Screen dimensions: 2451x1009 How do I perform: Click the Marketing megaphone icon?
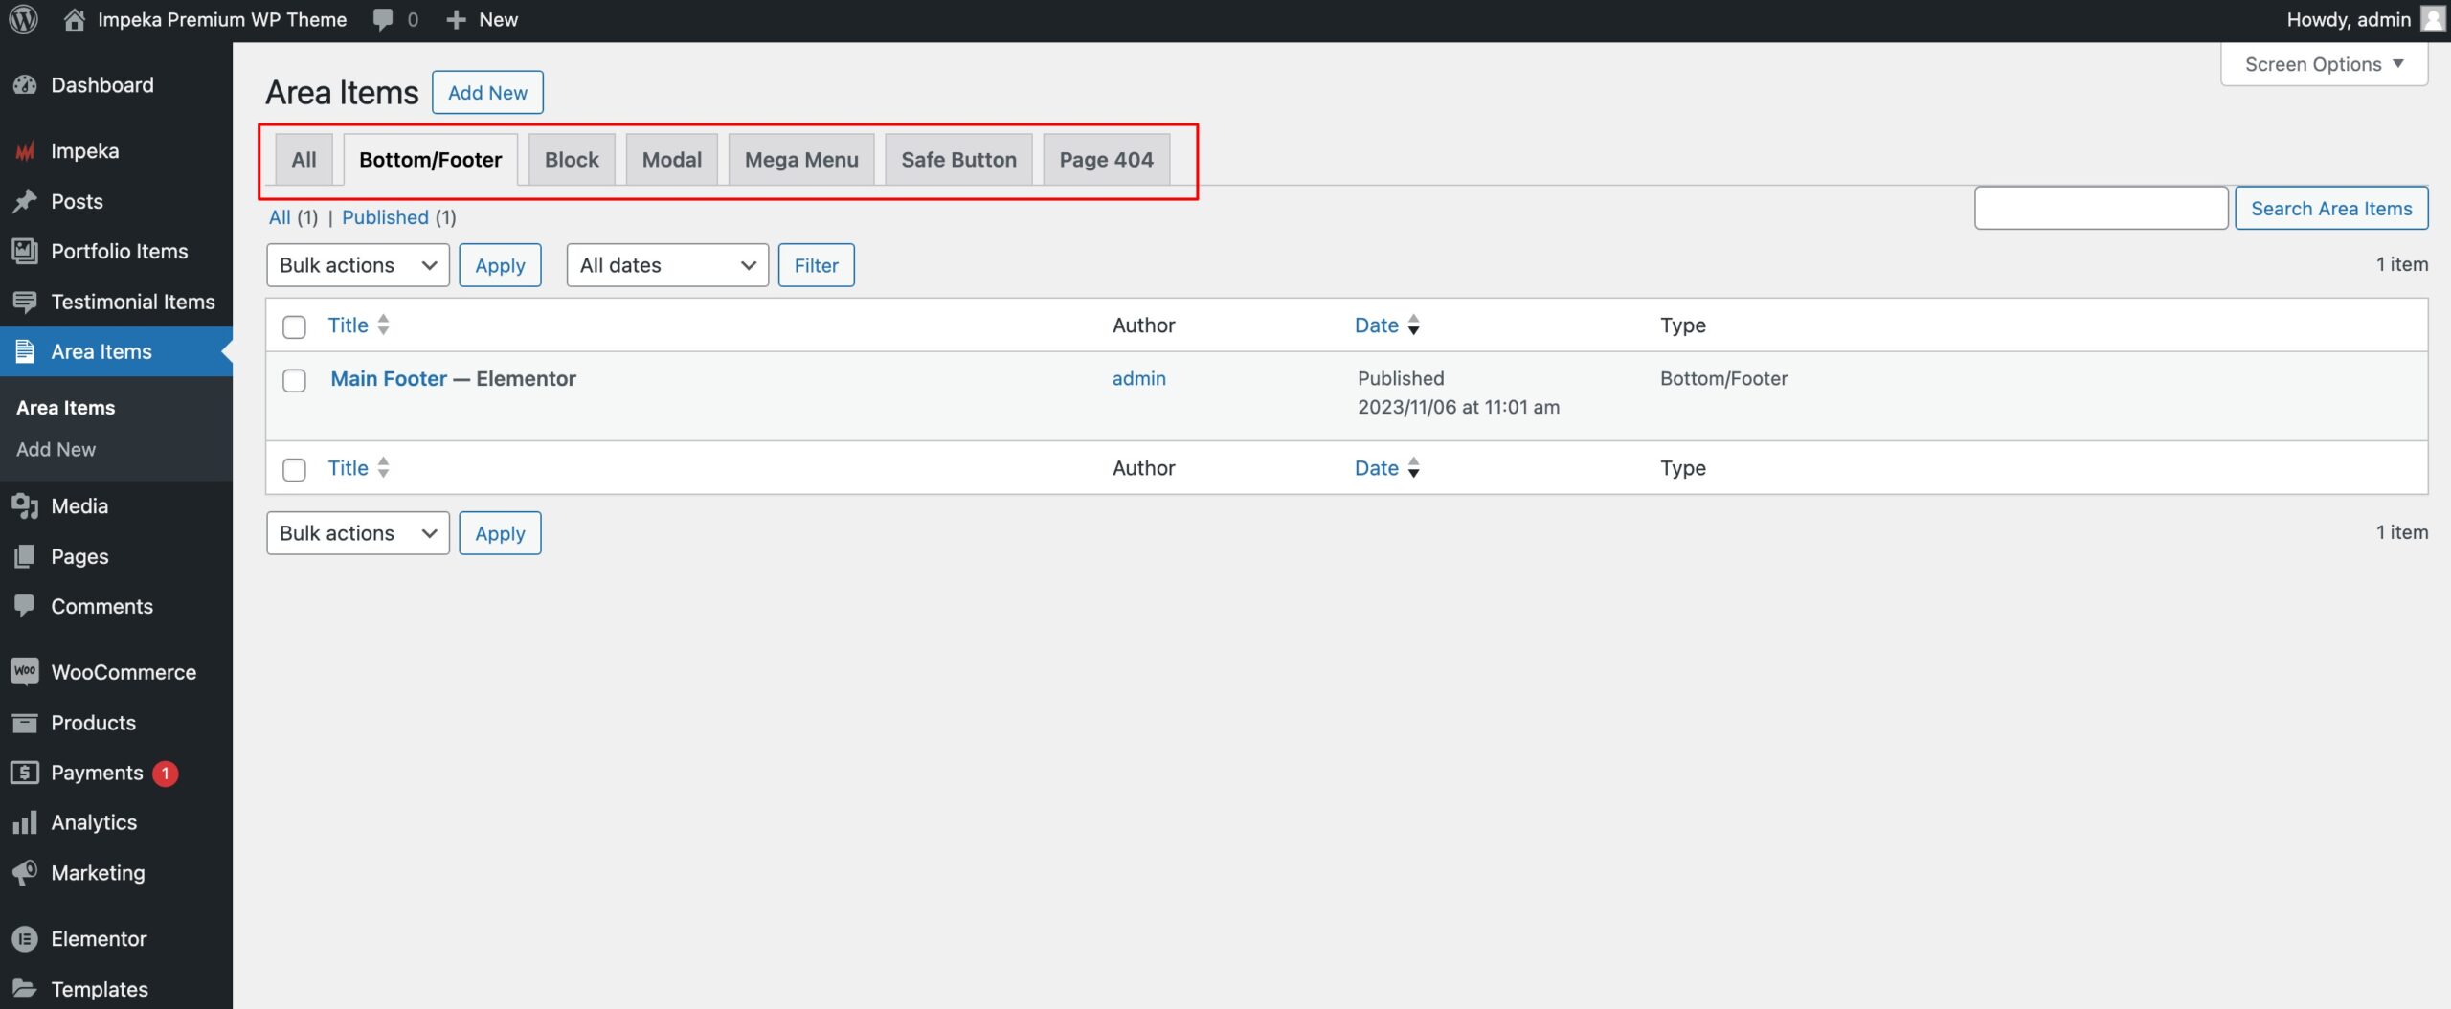[25, 872]
